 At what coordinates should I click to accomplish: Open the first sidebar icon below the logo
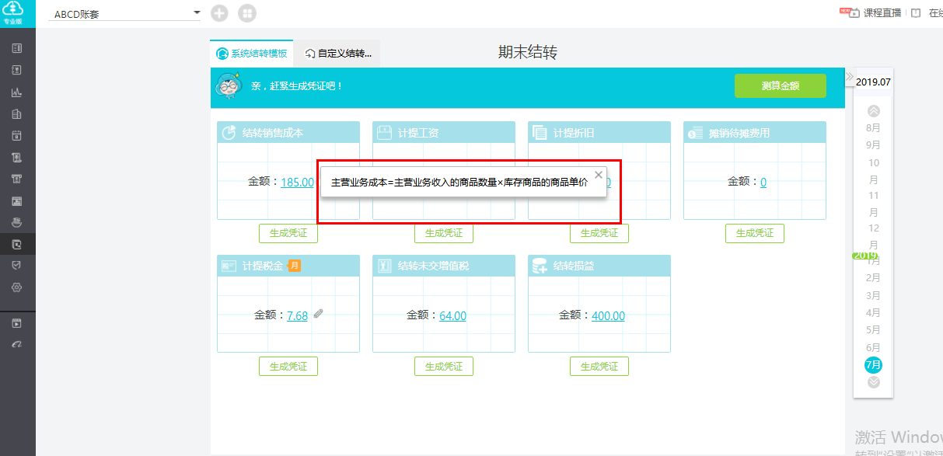pos(17,48)
